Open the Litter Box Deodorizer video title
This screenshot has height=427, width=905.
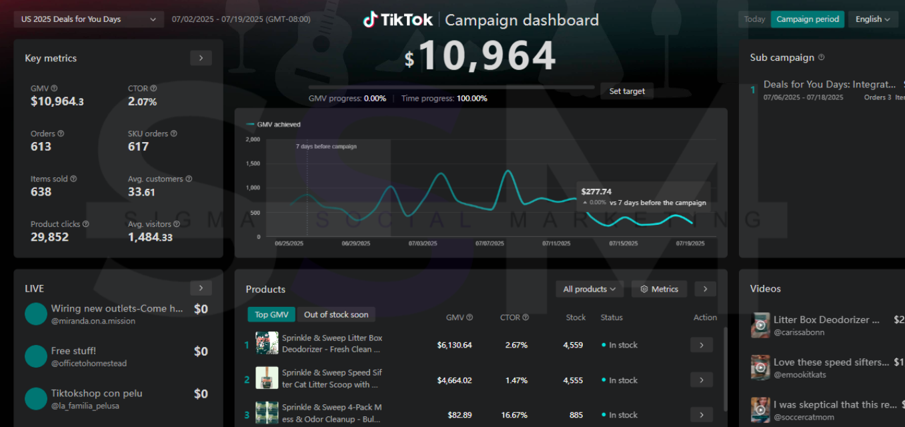coord(827,320)
